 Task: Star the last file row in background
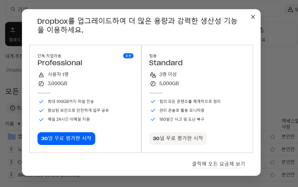(x=273, y=175)
